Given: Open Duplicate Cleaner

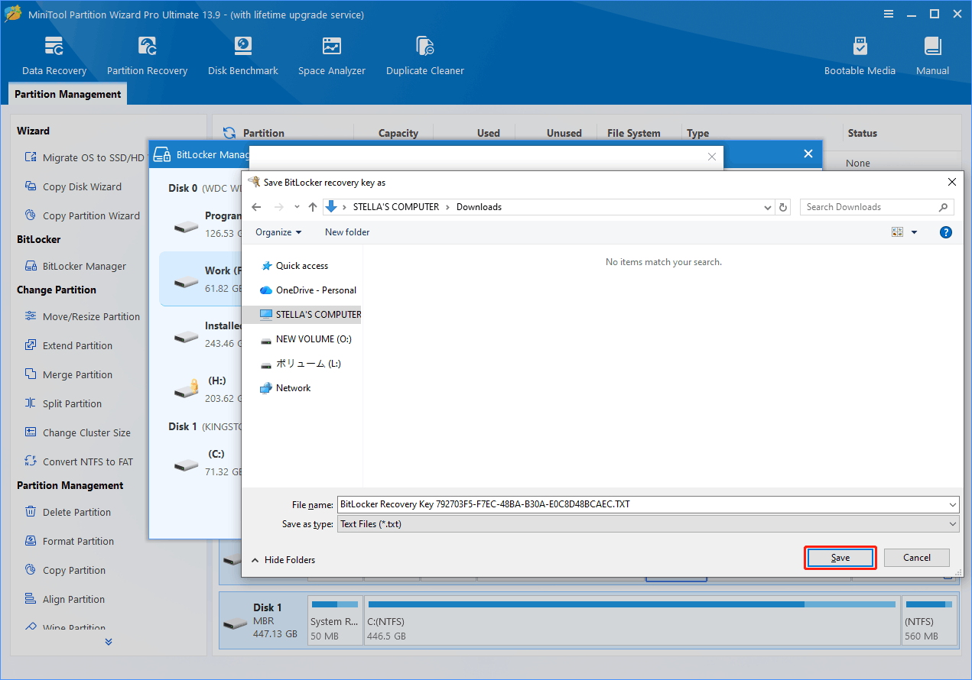Looking at the screenshot, I should pos(425,56).
